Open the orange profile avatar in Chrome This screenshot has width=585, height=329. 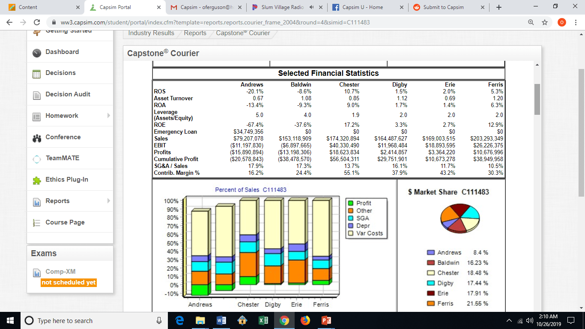pos(562,22)
